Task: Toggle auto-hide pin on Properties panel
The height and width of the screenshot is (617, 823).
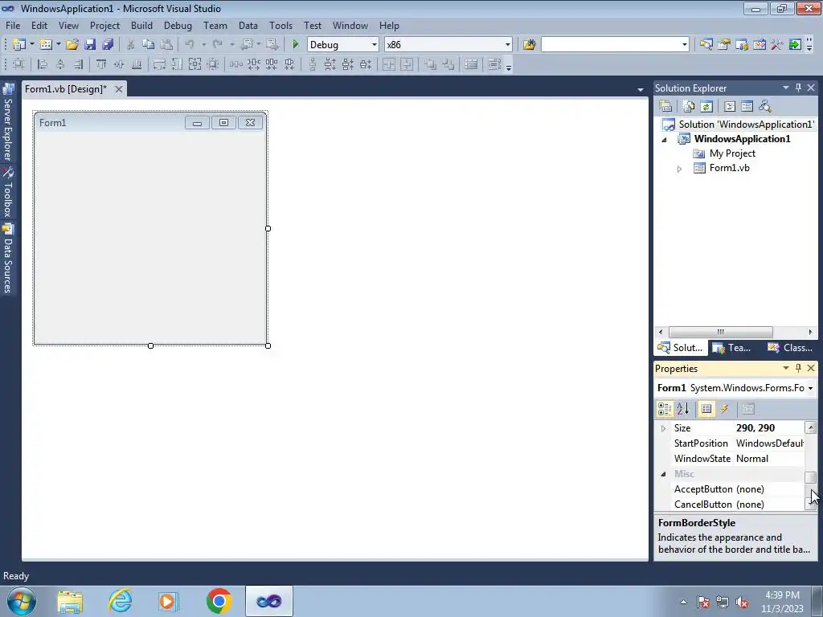Action: click(798, 368)
